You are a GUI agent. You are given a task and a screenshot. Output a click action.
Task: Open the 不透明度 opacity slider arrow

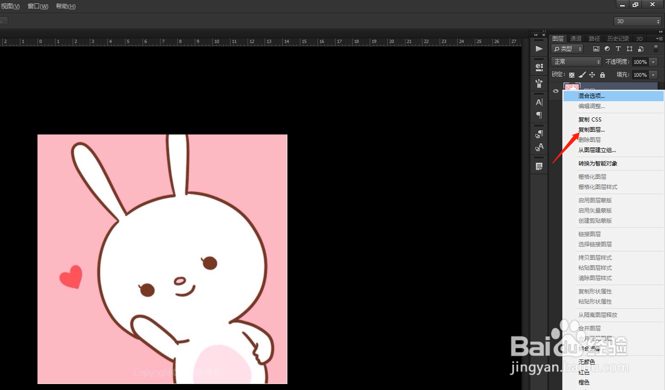[x=653, y=62]
